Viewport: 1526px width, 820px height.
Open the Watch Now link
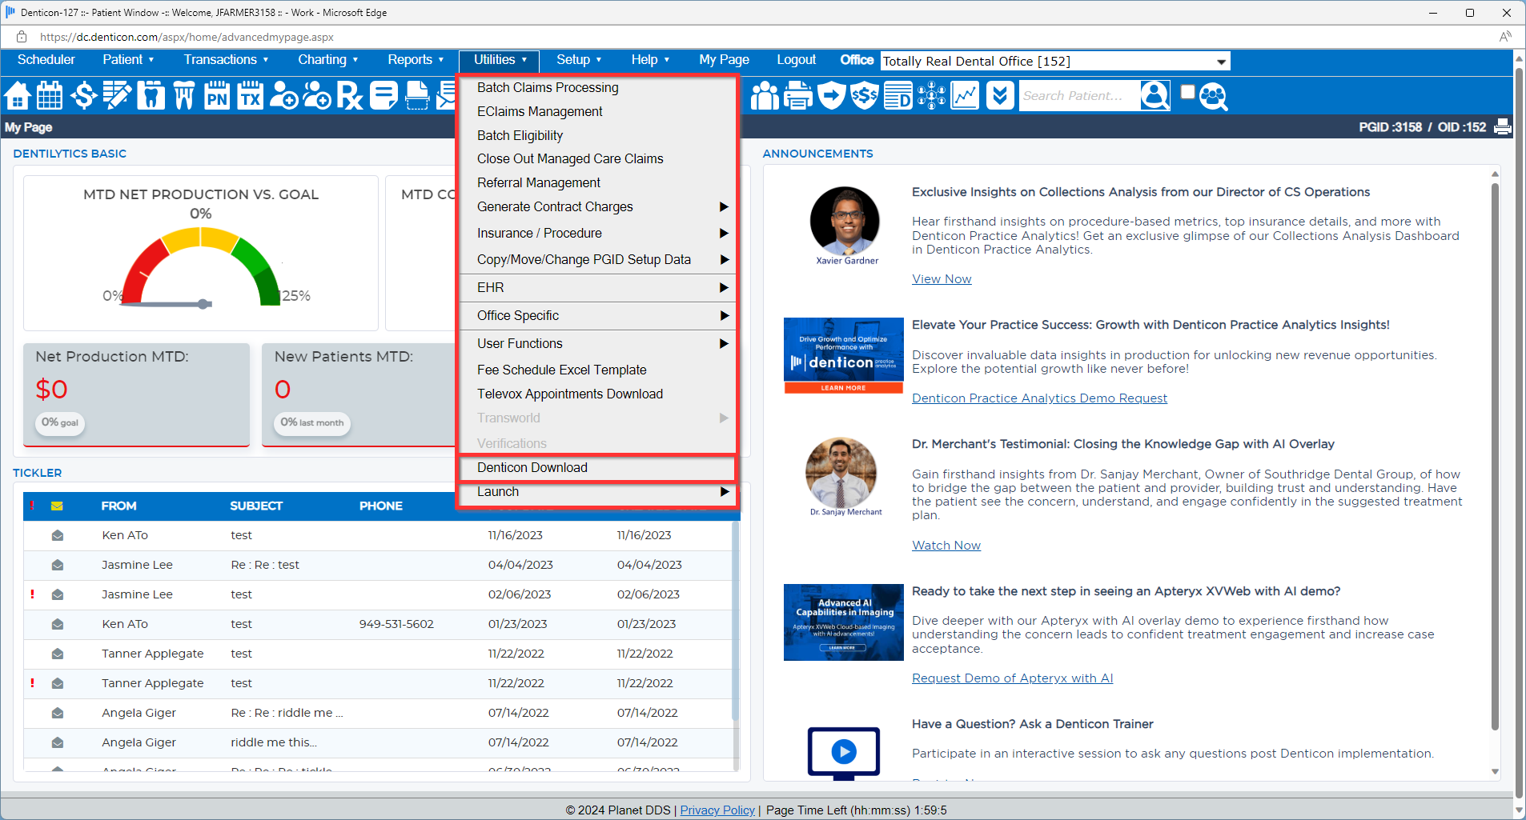[x=946, y=546]
